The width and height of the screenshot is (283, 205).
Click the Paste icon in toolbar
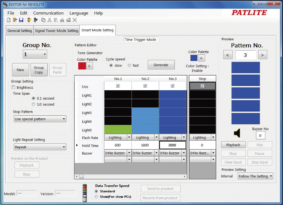coord(56,20)
